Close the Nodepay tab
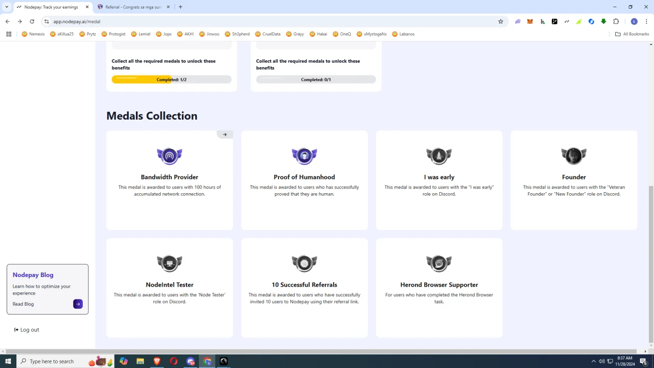Image resolution: width=654 pixels, height=368 pixels. point(87,7)
